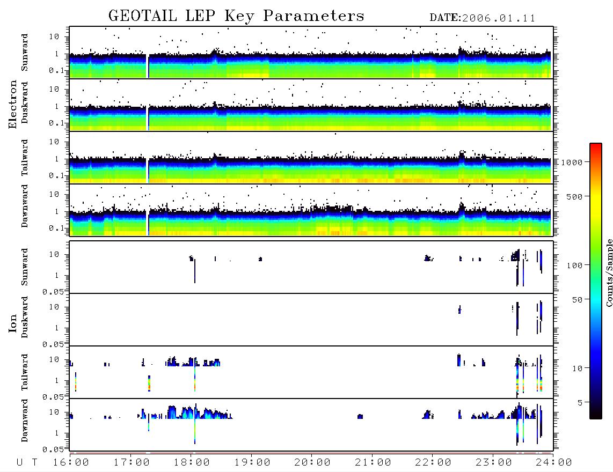The width and height of the screenshot is (613, 472).
Task: Click the 0.05 tick of Ion Dawnward panel
Action: pyautogui.click(x=53, y=449)
